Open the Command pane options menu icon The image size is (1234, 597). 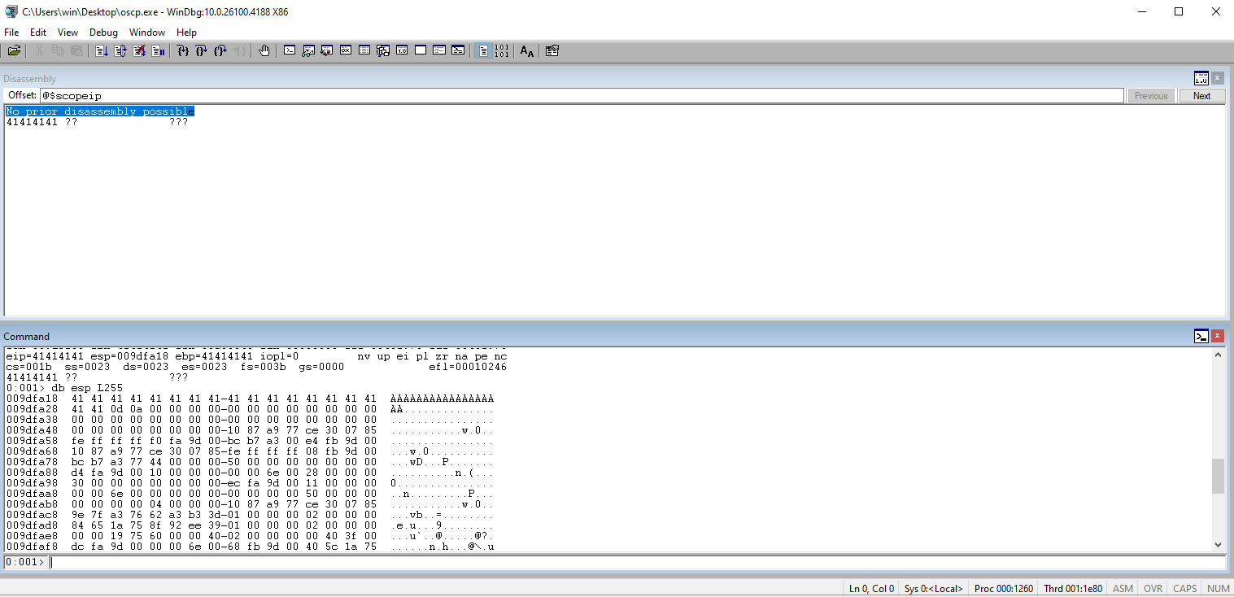click(1201, 336)
